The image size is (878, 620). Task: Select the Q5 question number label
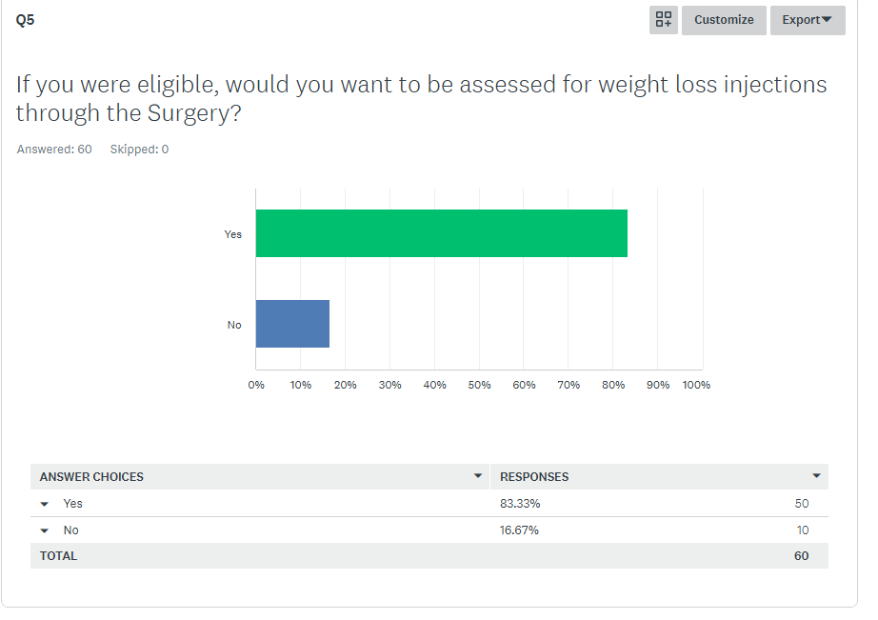[x=26, y=19]
